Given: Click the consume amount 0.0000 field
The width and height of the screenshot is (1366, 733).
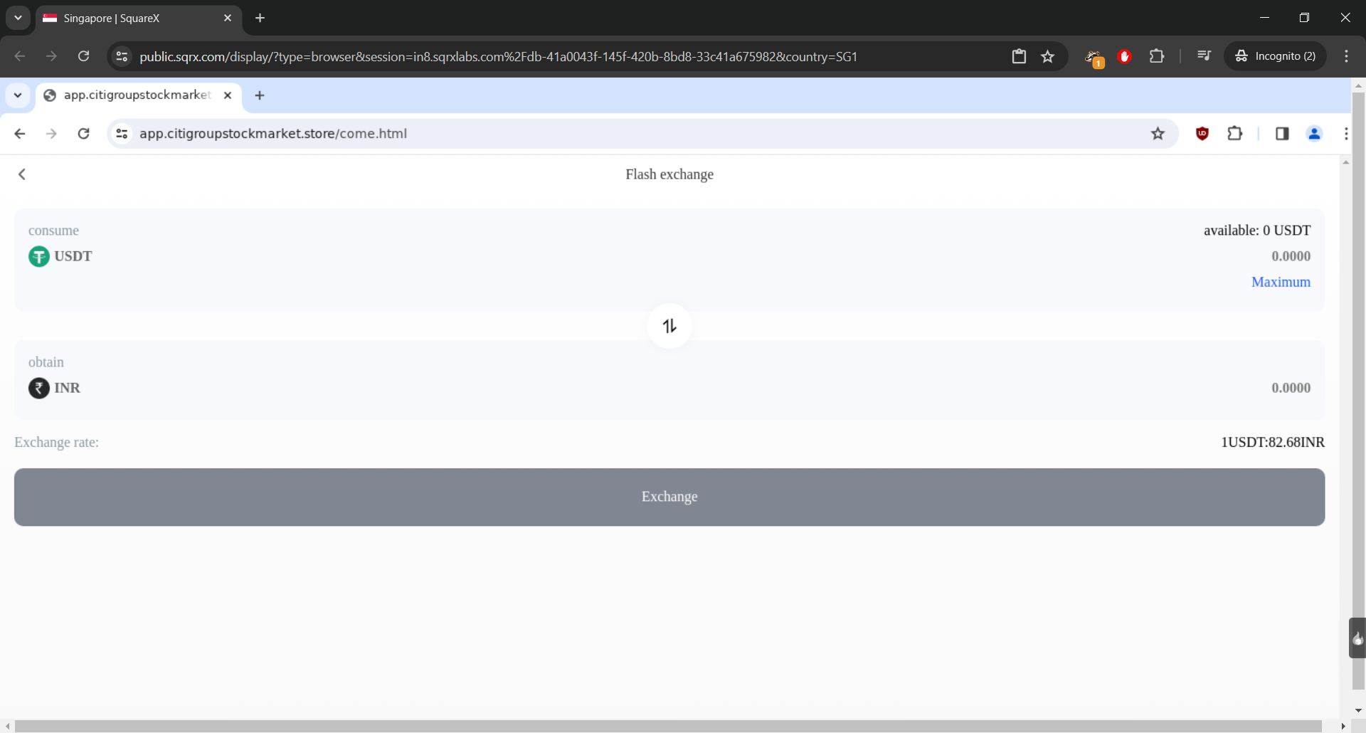Looking at the screenshot, I should tap(1291, 256).
